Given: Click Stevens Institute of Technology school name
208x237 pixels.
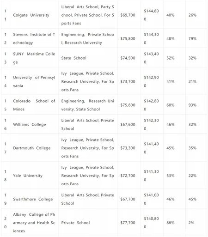Looking at the screenshot, I should (x=34, y=38).
